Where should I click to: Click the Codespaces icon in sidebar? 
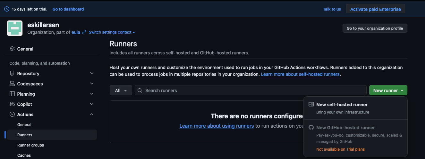coord(12,84)
